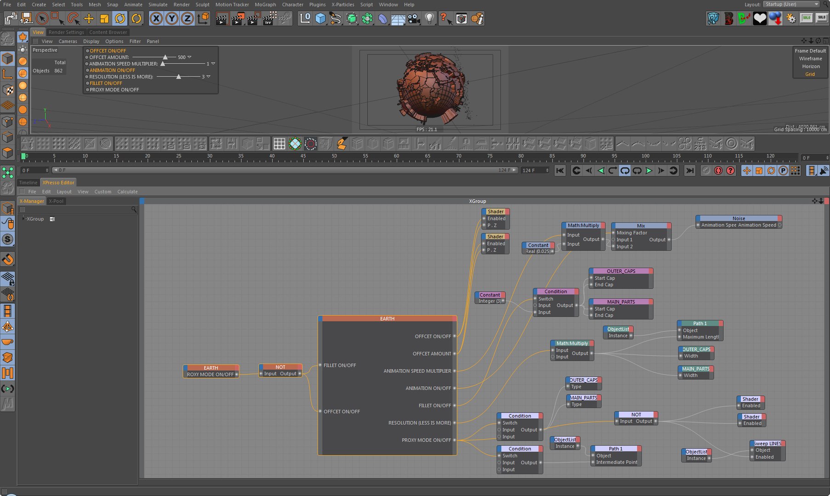Open viewport Cameras menu

pyautogui.click(x=68, y=41)
